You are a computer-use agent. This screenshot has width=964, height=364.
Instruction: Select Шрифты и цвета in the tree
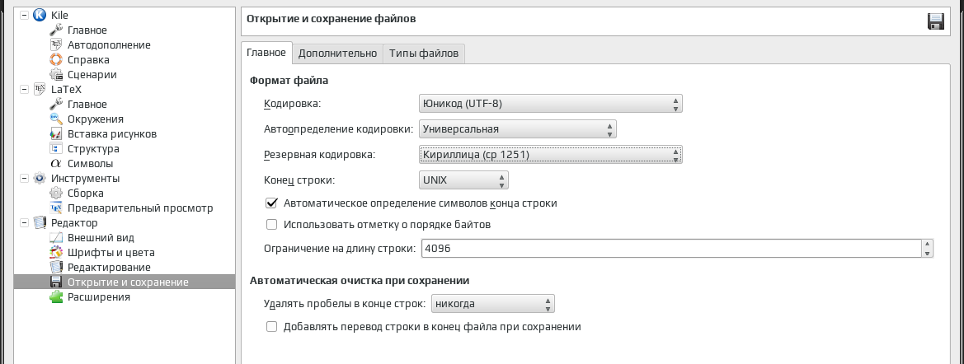111,252
